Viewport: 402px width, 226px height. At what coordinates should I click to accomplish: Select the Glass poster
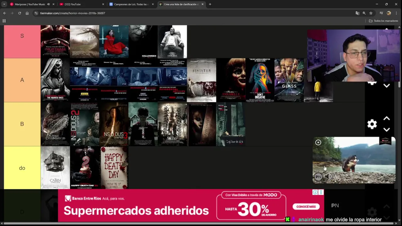289,80
